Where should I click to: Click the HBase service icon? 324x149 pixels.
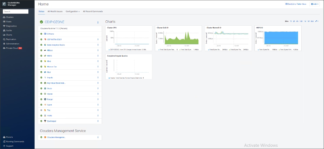point(45,50)
